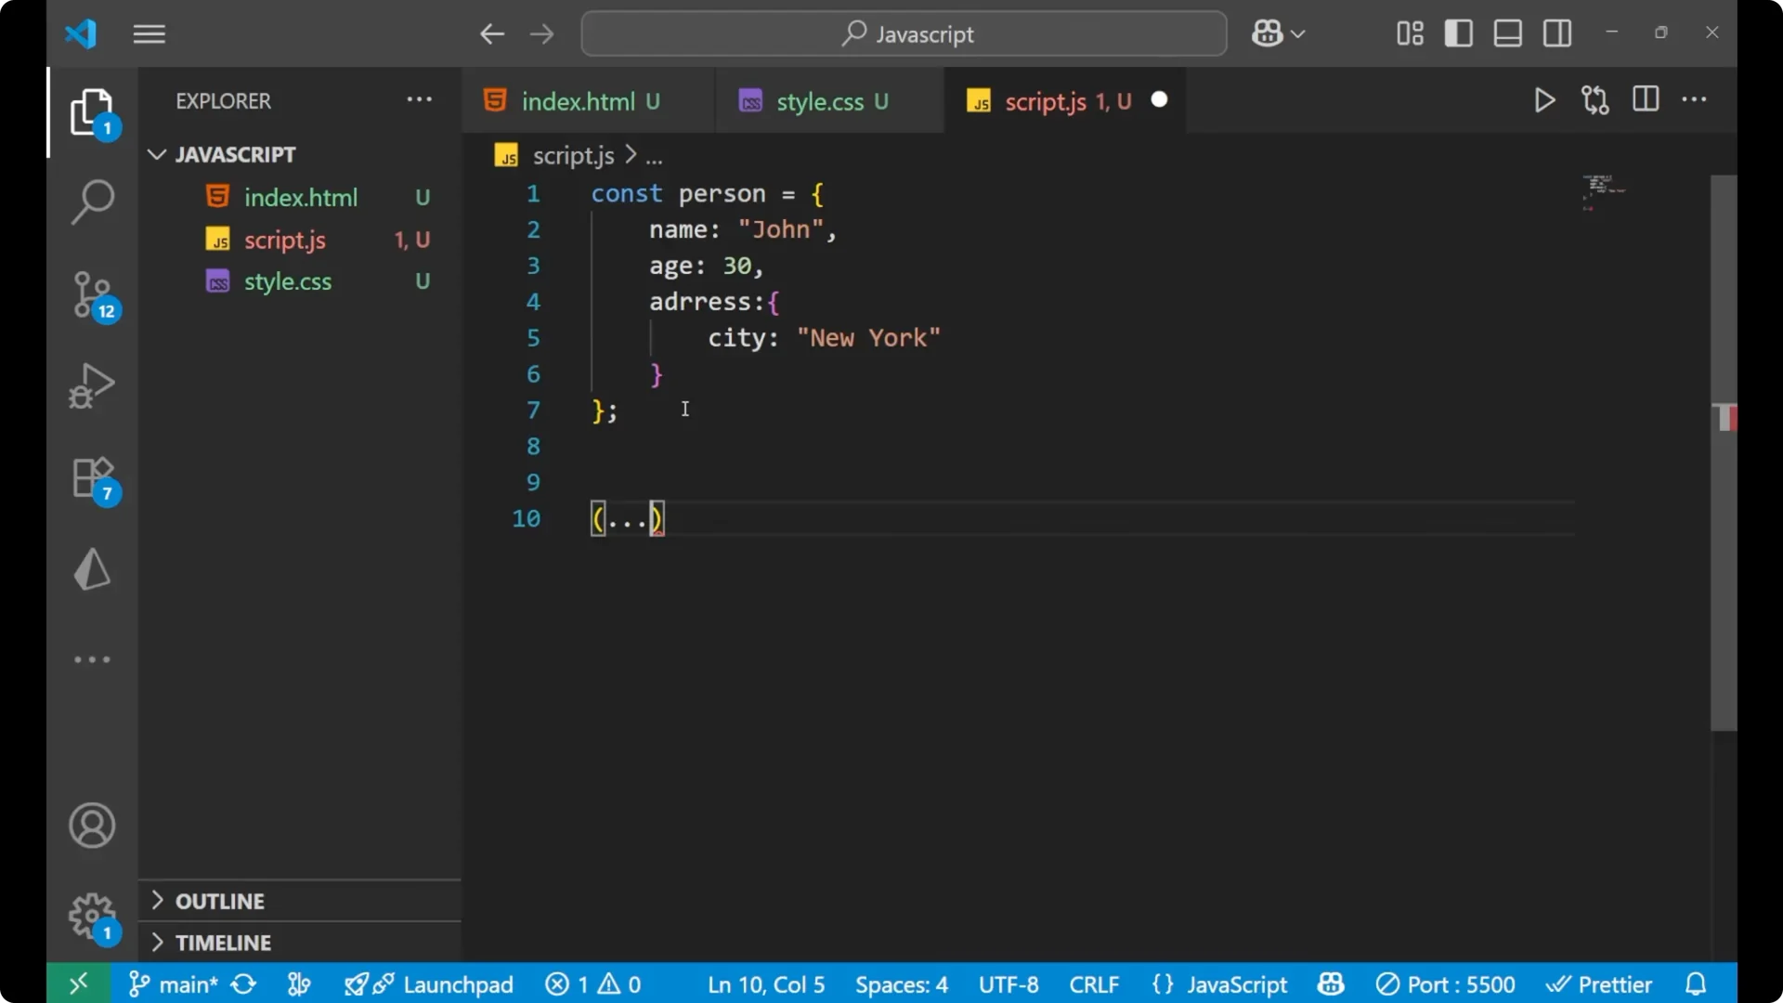Open the Accounts icon in activity bar
Image resolution: width=1783 pixels, height=1003 pixels.
click(92, 826)
